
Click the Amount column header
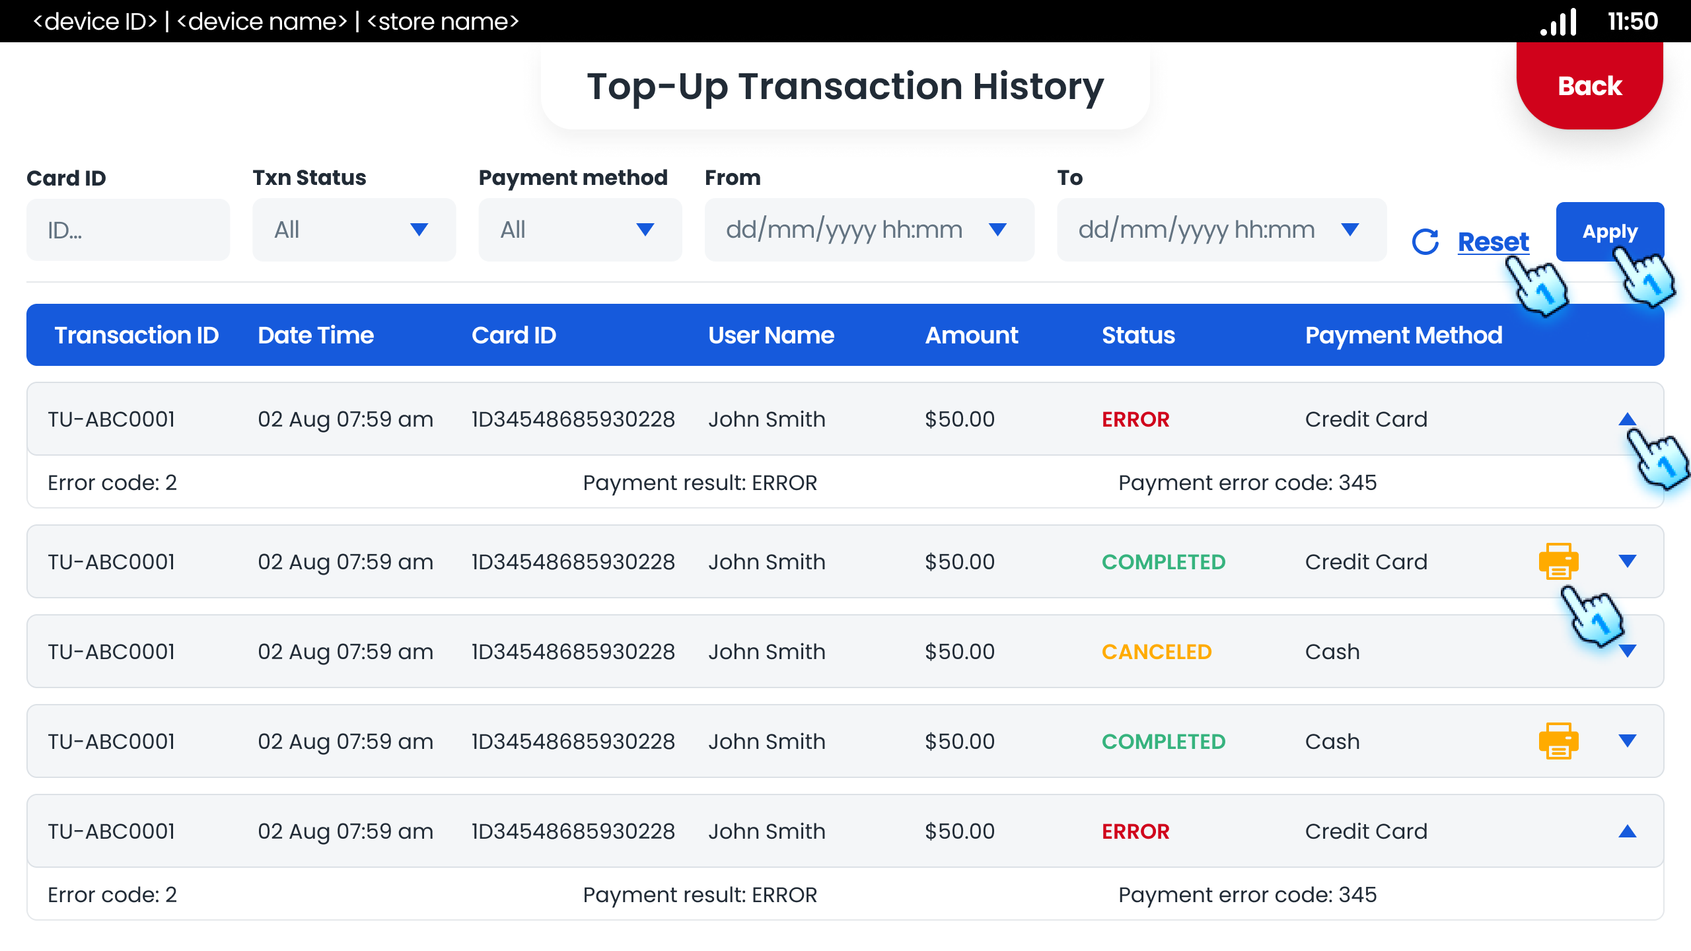971,335
